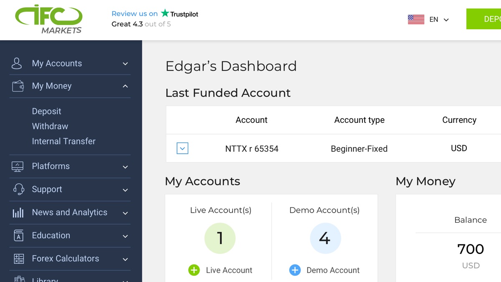Expand the NTTX r 65354 account row
Viewport: 501px width, 282px height.
coord(182,148)
